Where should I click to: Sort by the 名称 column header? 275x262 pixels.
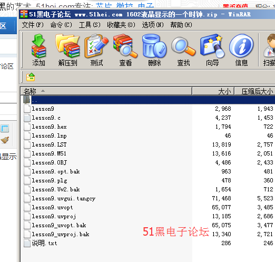[x=106, y=91]
